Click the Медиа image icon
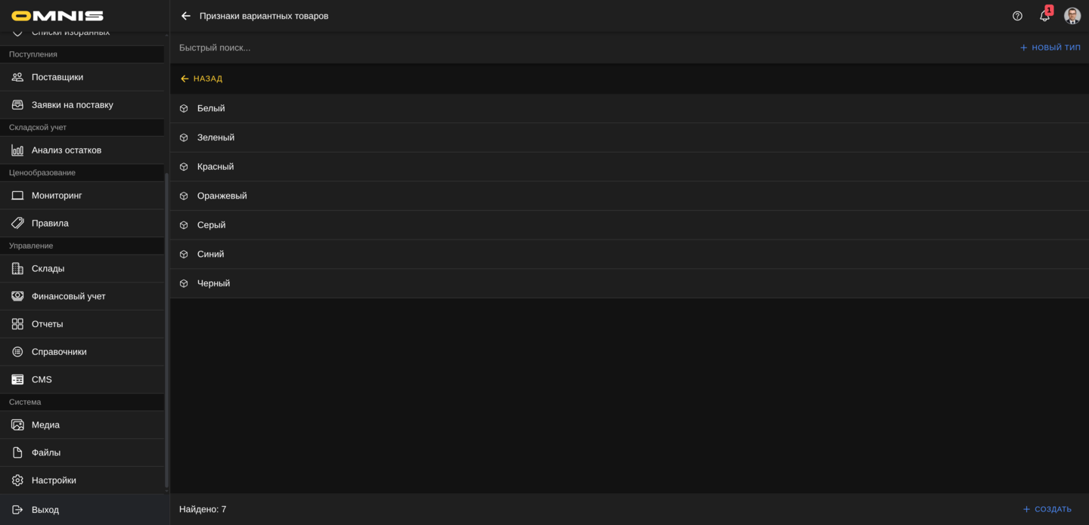The height and width of the screenshot is (525, 1089). [17, 425]
